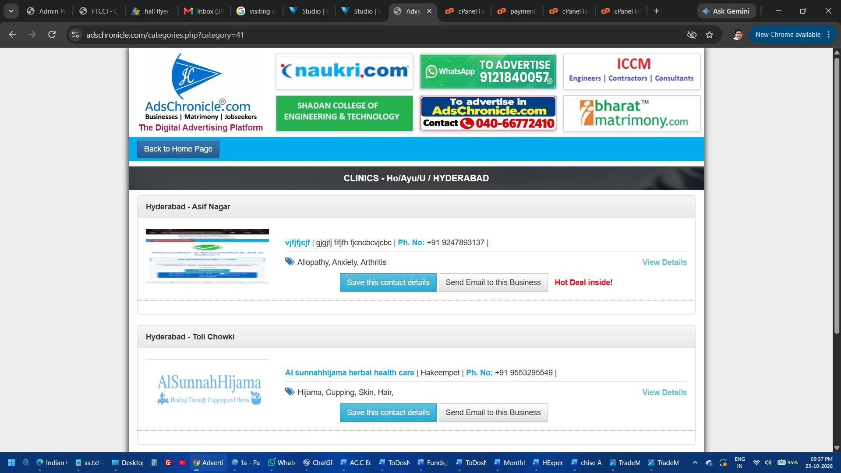Open Al sunnahhijama herbal health care link
The width and height of the screenshot is (841, 473).
point(350,373)
